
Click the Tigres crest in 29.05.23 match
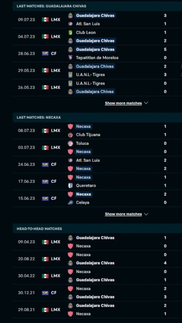(71, 75)
